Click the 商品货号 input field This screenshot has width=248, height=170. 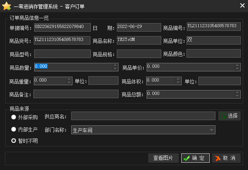[62, 40]
